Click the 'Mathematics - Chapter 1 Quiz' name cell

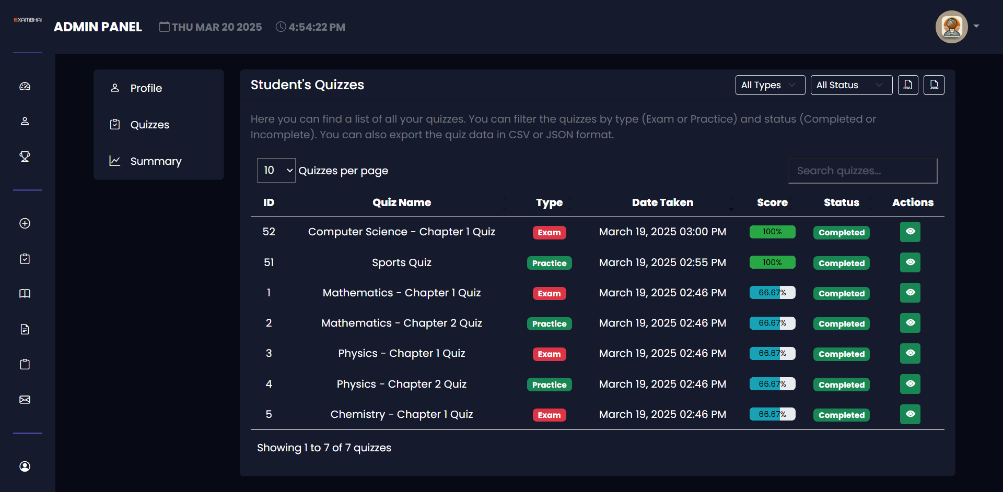[x=402, y=293]
